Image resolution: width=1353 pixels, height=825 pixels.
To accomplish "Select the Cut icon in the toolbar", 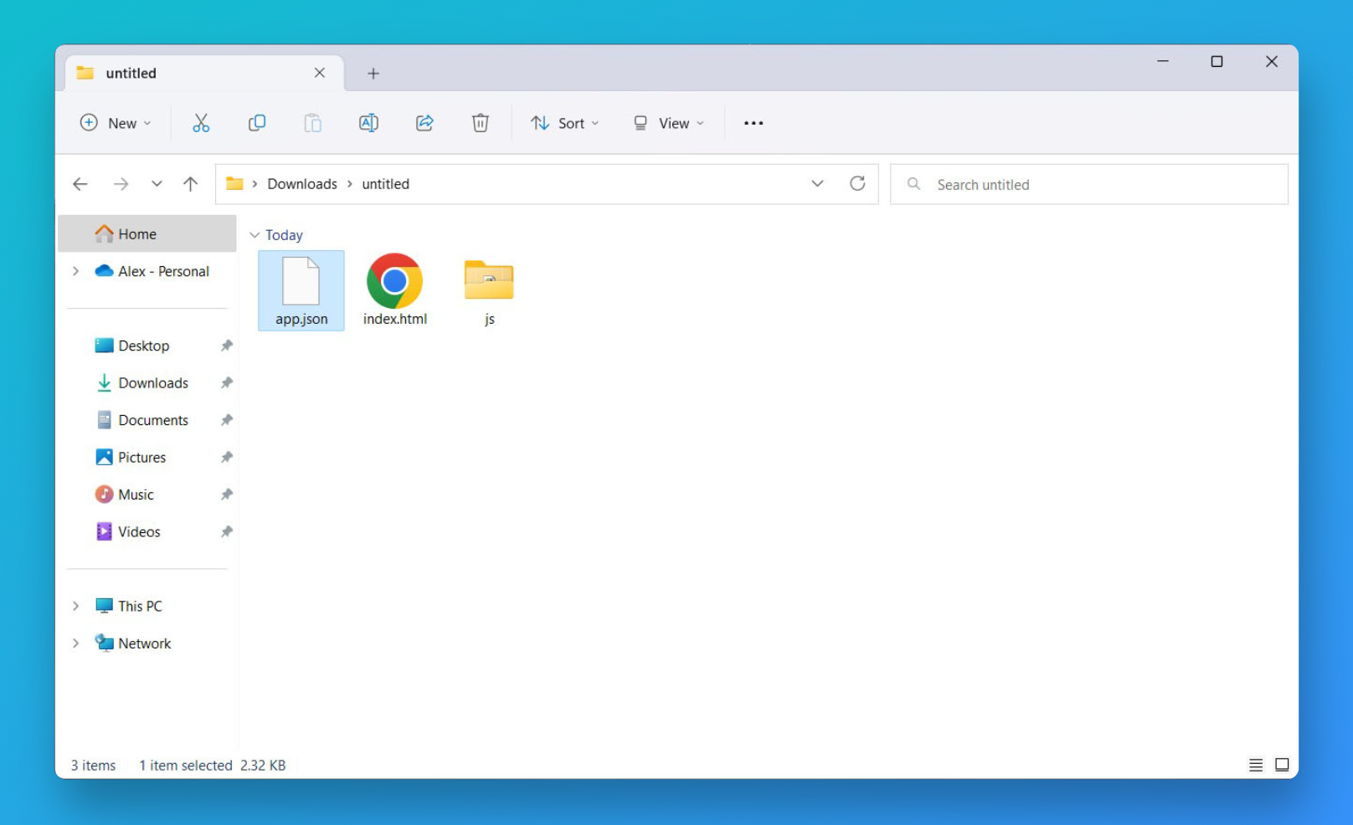I will click(201, 122).
